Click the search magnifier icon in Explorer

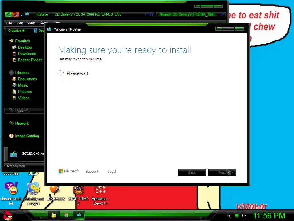tap(223, 14)
